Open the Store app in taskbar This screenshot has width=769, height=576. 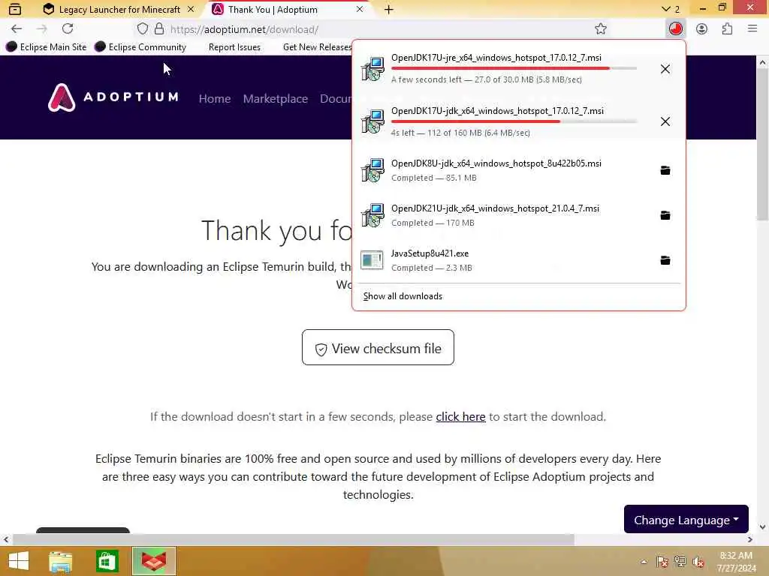(107, 561)
